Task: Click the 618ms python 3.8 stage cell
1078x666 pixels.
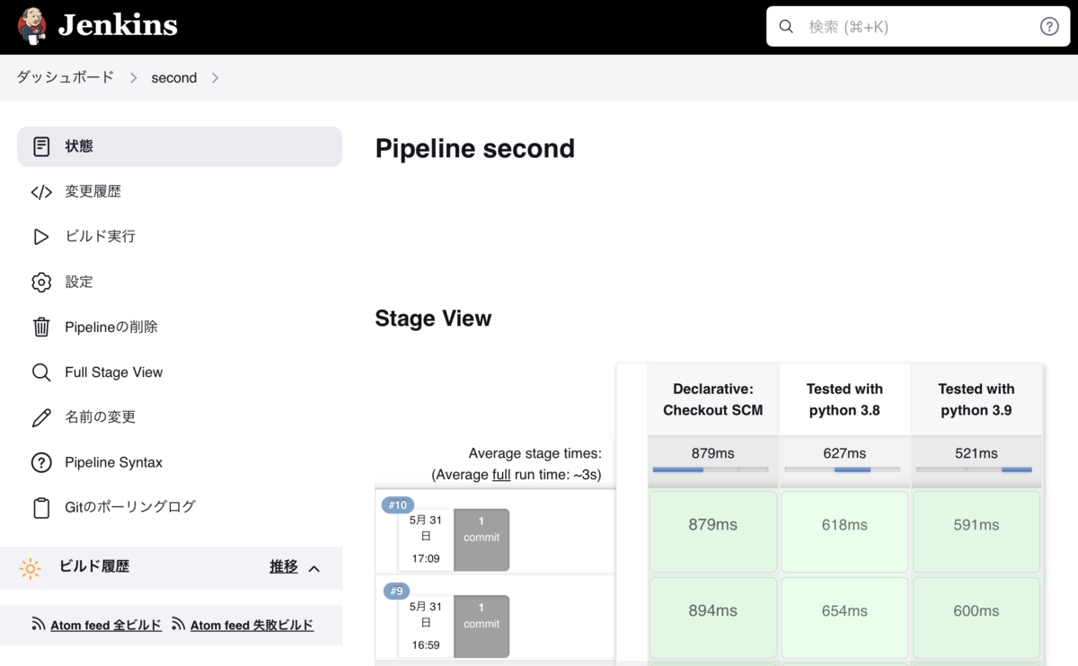Action: [844, 531]
